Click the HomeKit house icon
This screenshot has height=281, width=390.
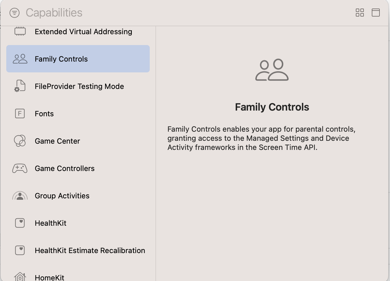19,276
